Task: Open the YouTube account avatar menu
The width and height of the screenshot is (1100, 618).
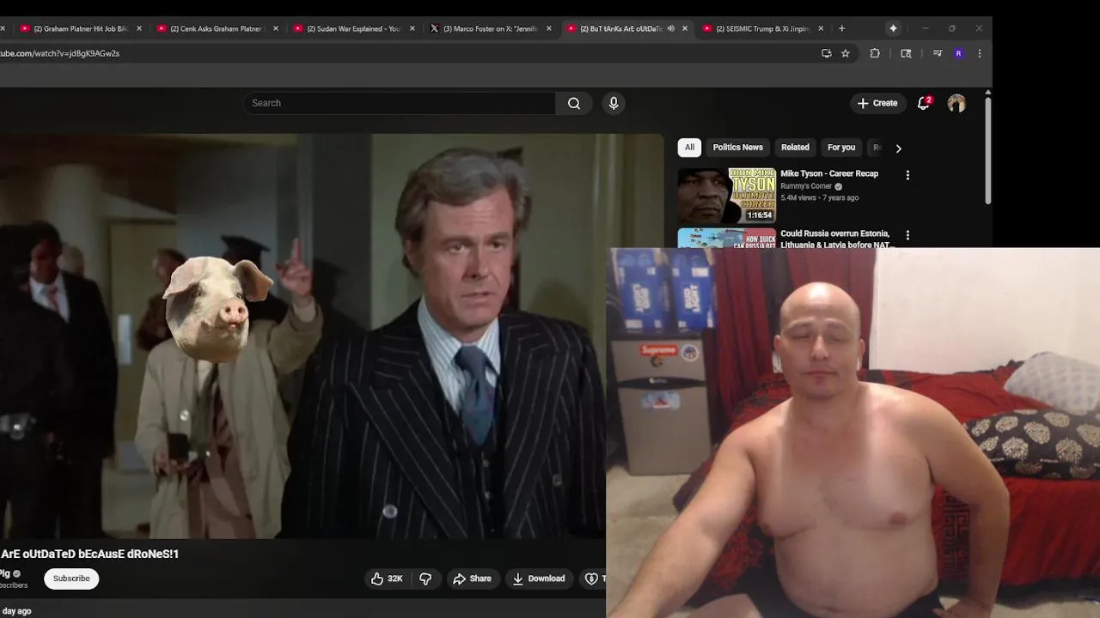Action: coord(956,103)
